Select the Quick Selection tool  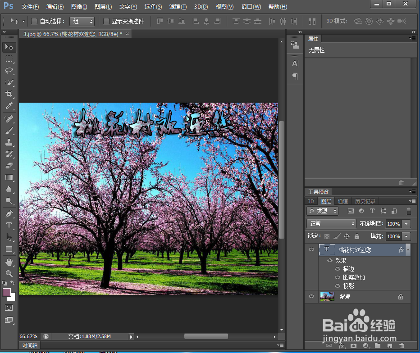pyautogui.click(x=9, y=82)
